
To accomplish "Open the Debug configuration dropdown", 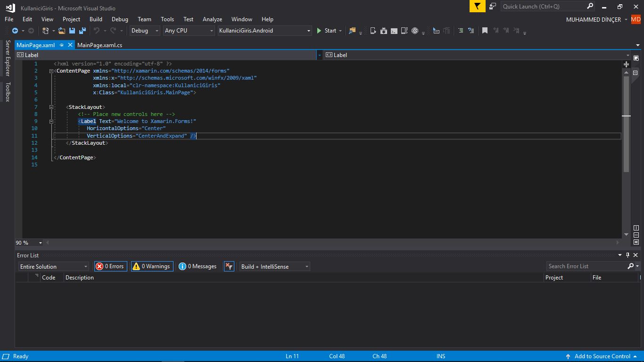I will (x=145, y=31).
